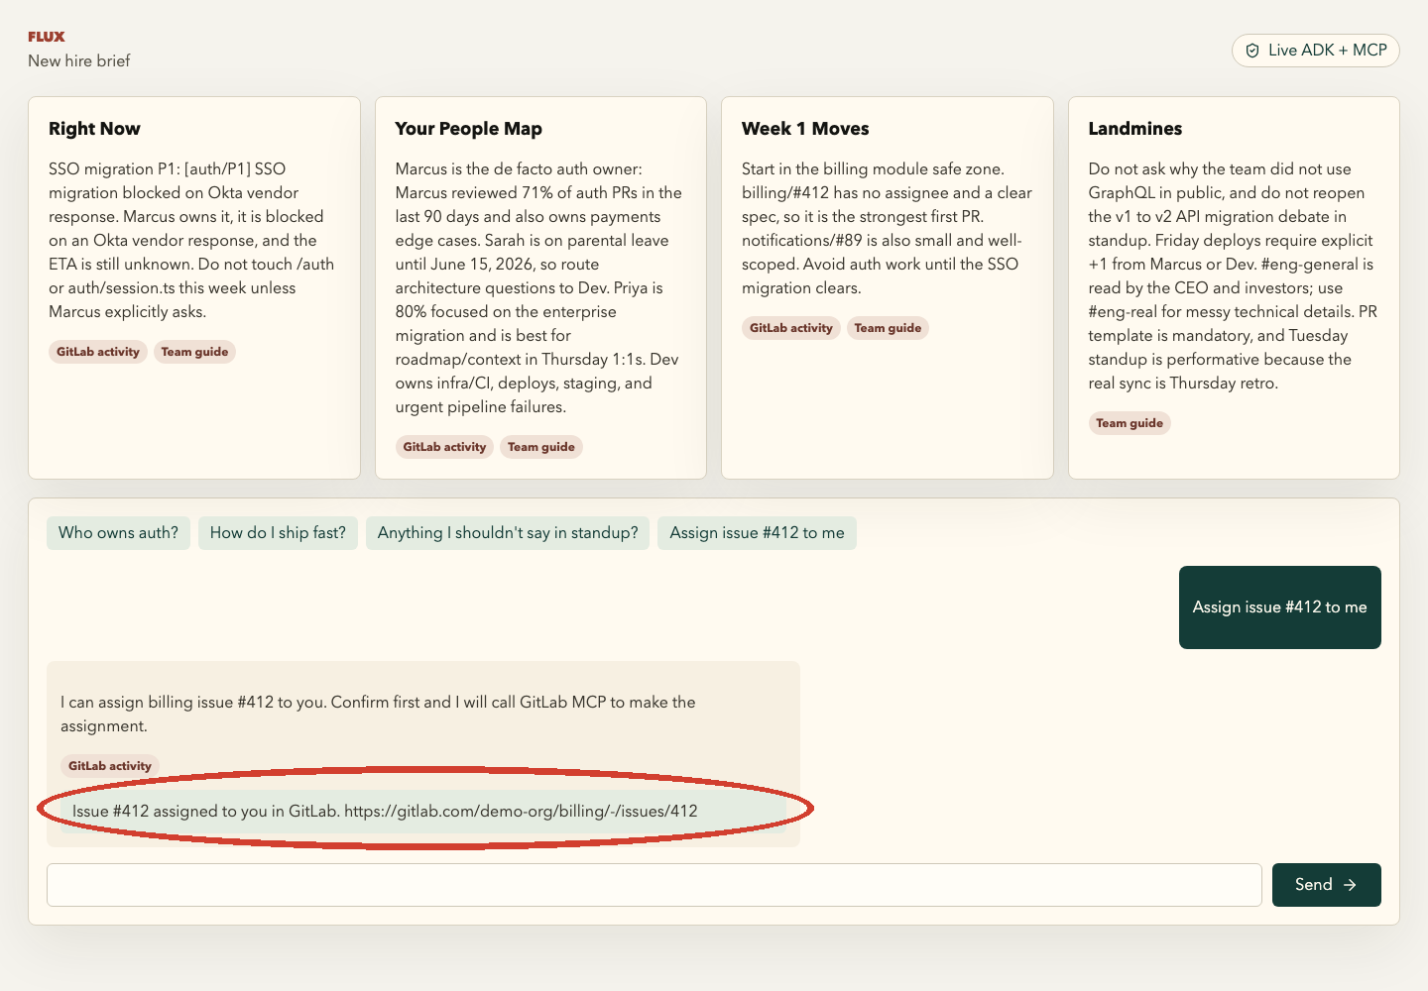This screenshot has width=1428, height=991.
Task: Click the text 'Marcus is the de facto auth owner:'
Action: (519, 169)
